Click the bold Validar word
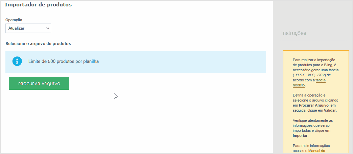The image size is (353, 154). pos(330,110)
